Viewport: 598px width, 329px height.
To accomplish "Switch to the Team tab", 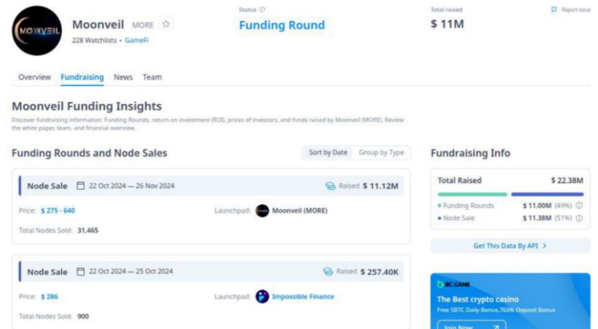I will 152,78.
